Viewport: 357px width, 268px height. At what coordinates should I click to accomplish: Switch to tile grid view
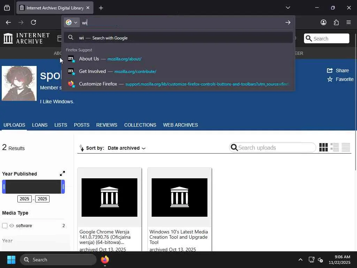click(x=323, y=148)
